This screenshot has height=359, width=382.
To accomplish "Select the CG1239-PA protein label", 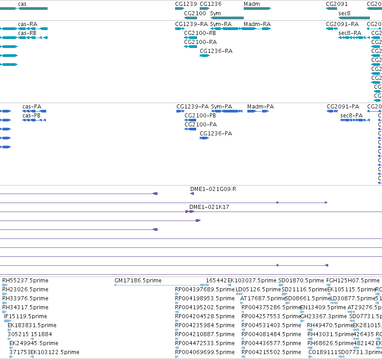I will click(x=193, y=107).
